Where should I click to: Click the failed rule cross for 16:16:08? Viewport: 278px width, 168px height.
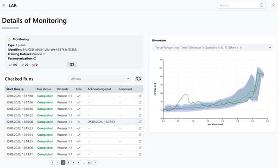[x=79, y=122]
